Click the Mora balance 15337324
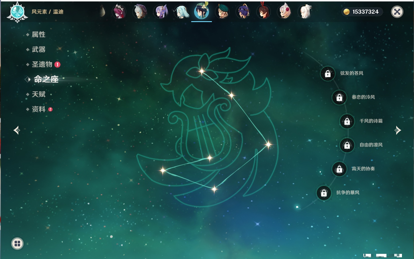Image resolution: width=414 pixels, height=259 pixels. [363, 12]
